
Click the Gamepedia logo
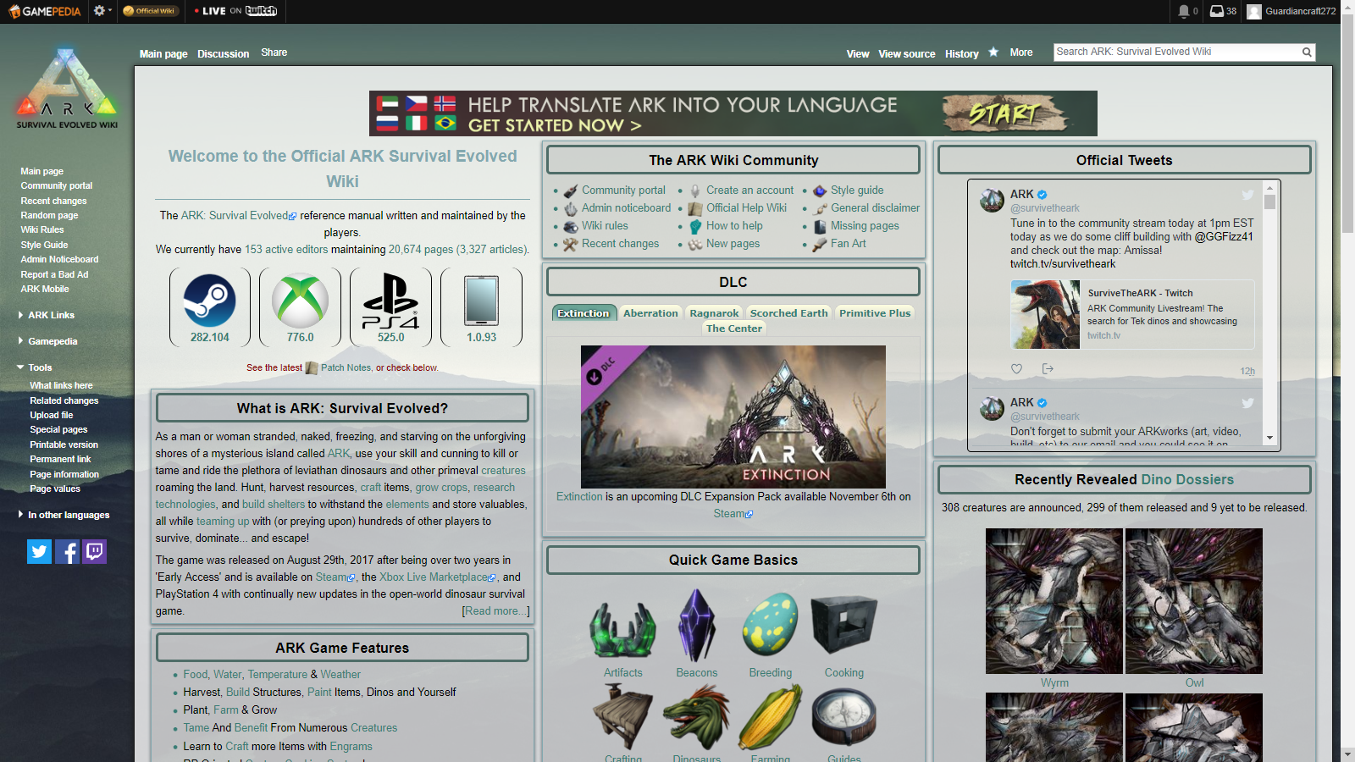click(x=45, y=11)
